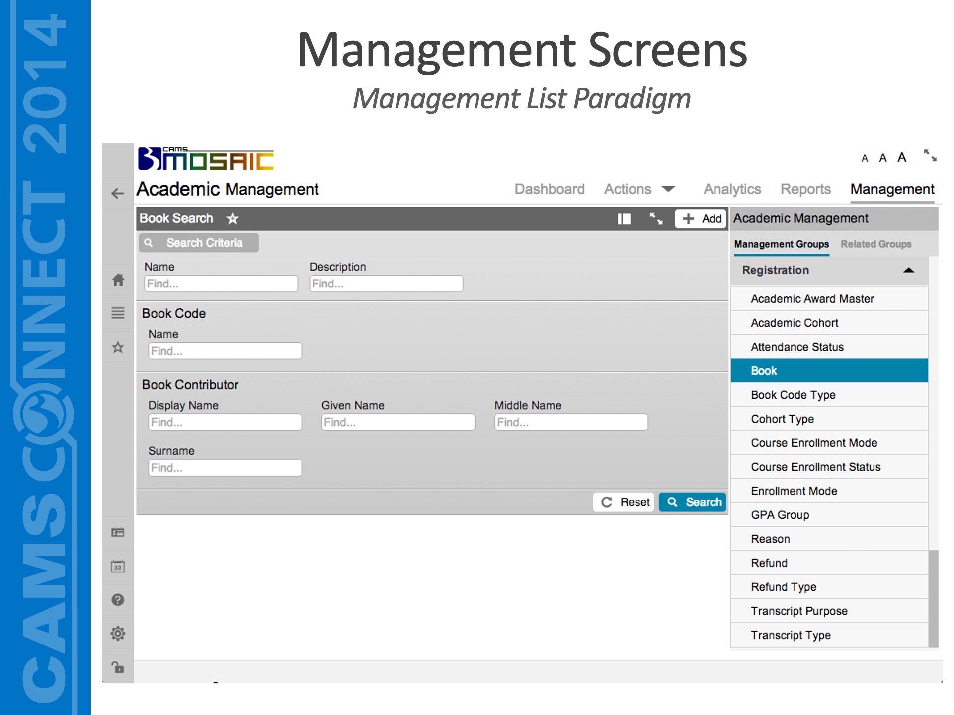Click the back arrow icon
Viewport: 954px width, 715px height.
point(118,193)
